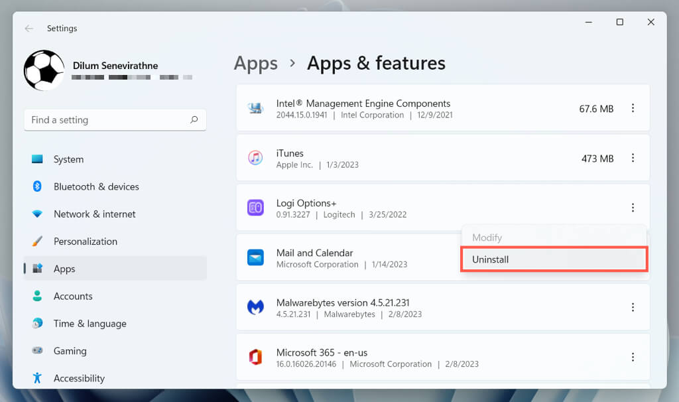
Task: Click the Mail and Calendar app icon
Action: coord(255,257)
